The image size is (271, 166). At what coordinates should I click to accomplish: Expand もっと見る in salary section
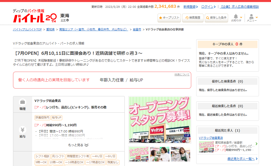pyautogui.click(x=78, y=145)
